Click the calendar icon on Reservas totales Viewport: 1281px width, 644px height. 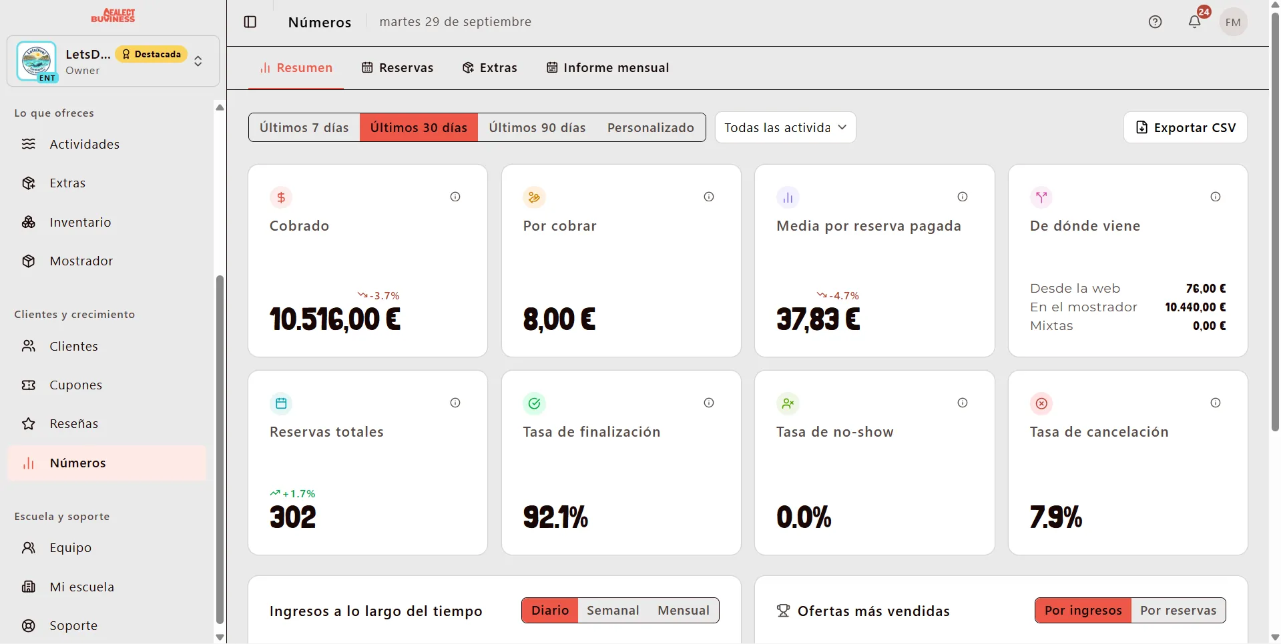tap(281, 403)
